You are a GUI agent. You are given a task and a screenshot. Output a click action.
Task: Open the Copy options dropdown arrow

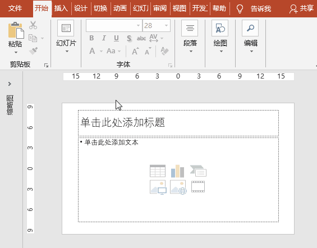point(42,38)
